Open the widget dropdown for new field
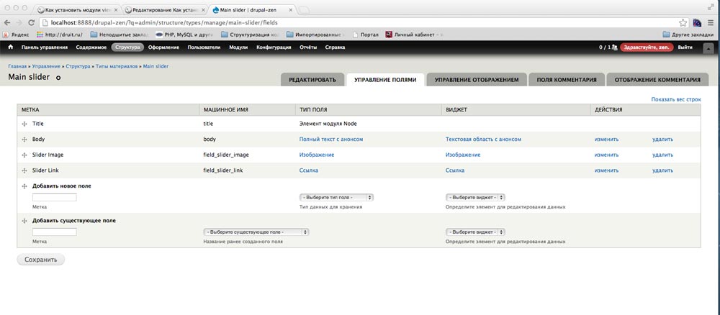 (476, 196)
